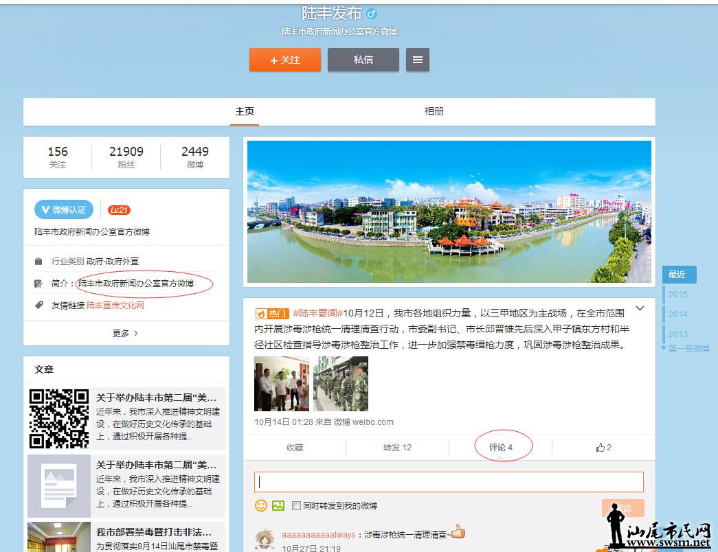This screenshot has width=718, height=552.
Task: Click the 微博认证 verified badge
Action: pyautogui.click(x=64, y=209)
